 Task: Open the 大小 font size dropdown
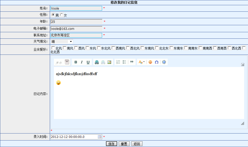click(67, 62)
